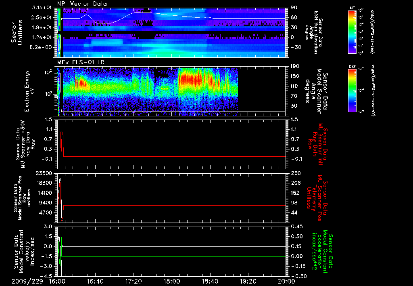Screen dimensions: 413x286
Task: Click the "70" scanner angle tick
Action: pyautogui.click(x=294, y=96)
